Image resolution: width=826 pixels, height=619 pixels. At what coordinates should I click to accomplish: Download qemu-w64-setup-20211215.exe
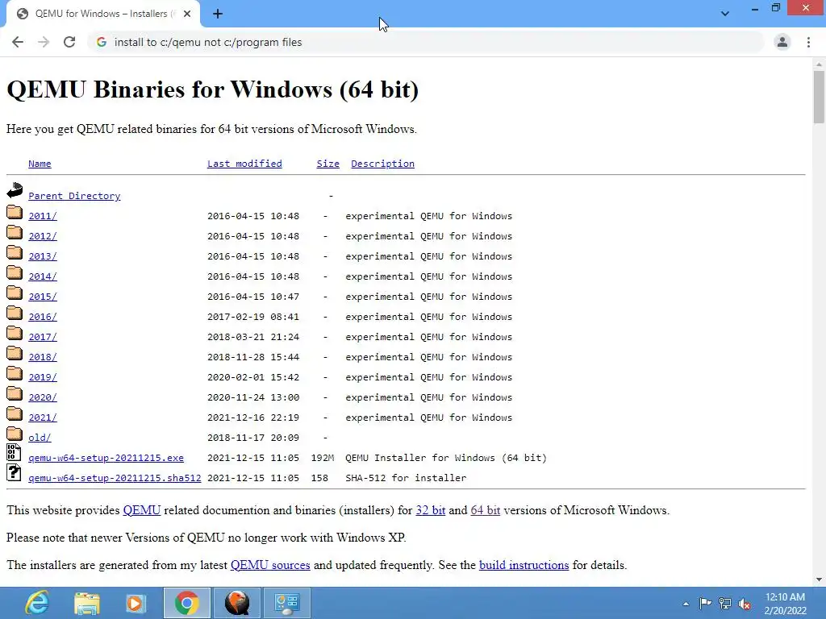(106, 458)
